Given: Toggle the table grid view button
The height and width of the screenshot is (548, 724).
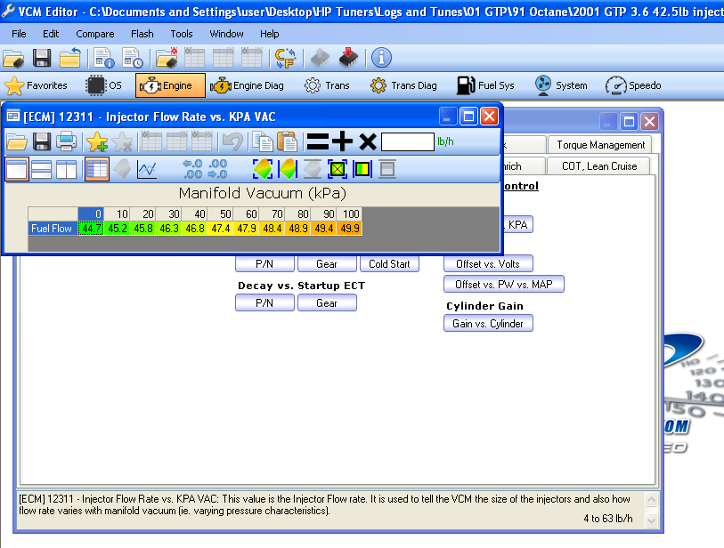Looking at the screenshot, I should pos(97,169).
